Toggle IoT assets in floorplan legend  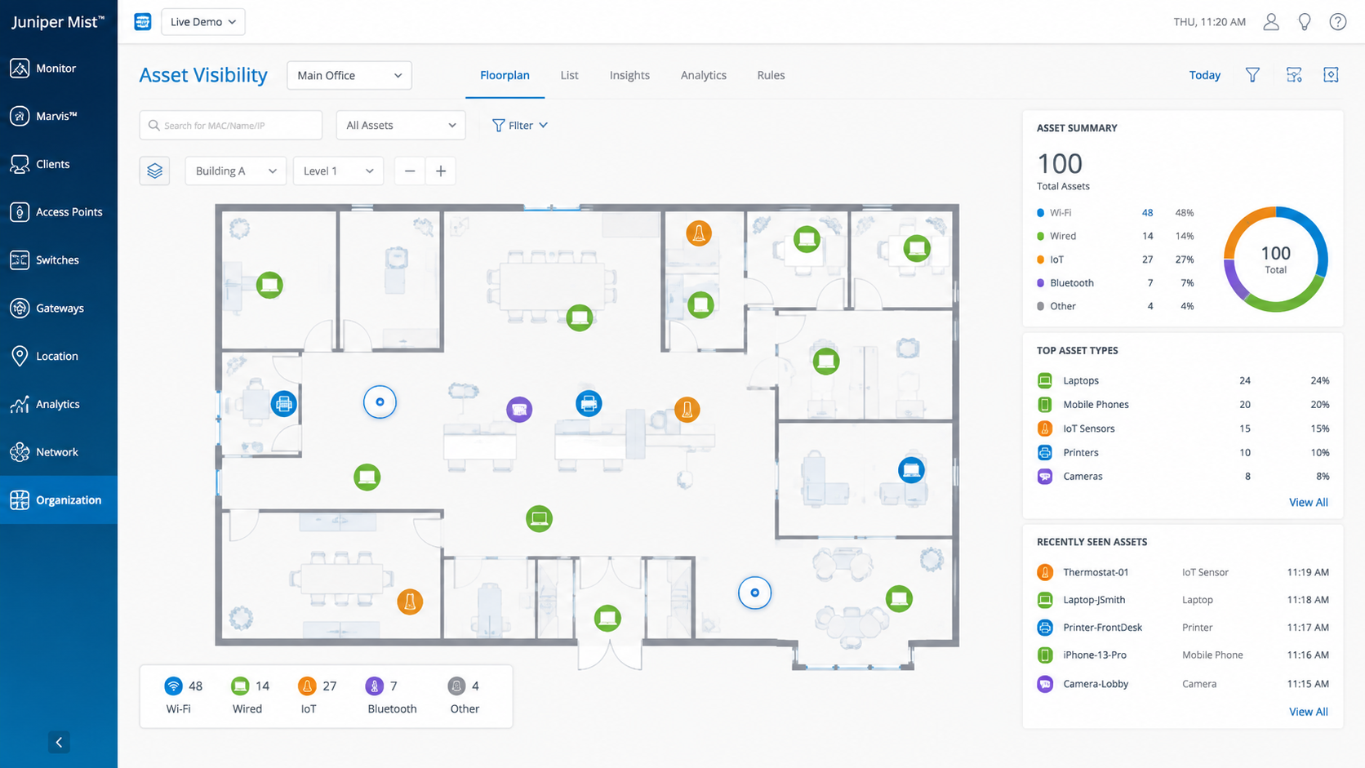click(x=317, y=696)
